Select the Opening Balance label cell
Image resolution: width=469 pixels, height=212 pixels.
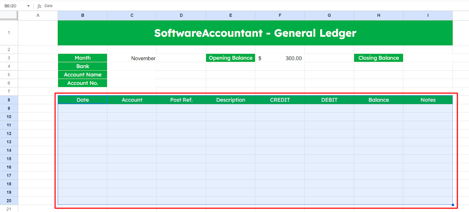tap(231, 58)
